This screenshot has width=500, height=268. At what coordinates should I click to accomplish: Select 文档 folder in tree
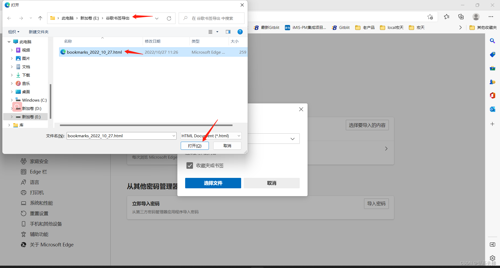tap(26, 67)
